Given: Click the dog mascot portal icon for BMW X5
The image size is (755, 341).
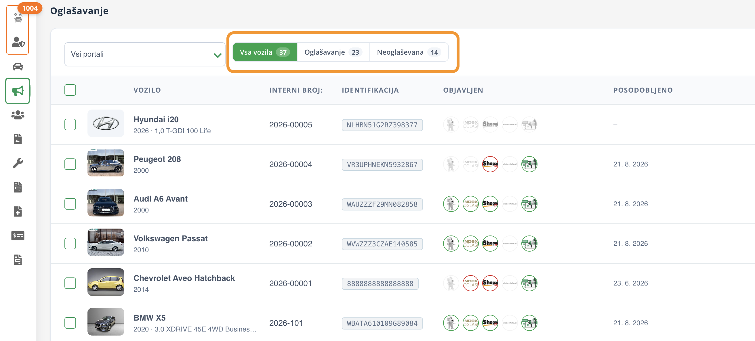Looking at the screenshot, I should 451,323.
